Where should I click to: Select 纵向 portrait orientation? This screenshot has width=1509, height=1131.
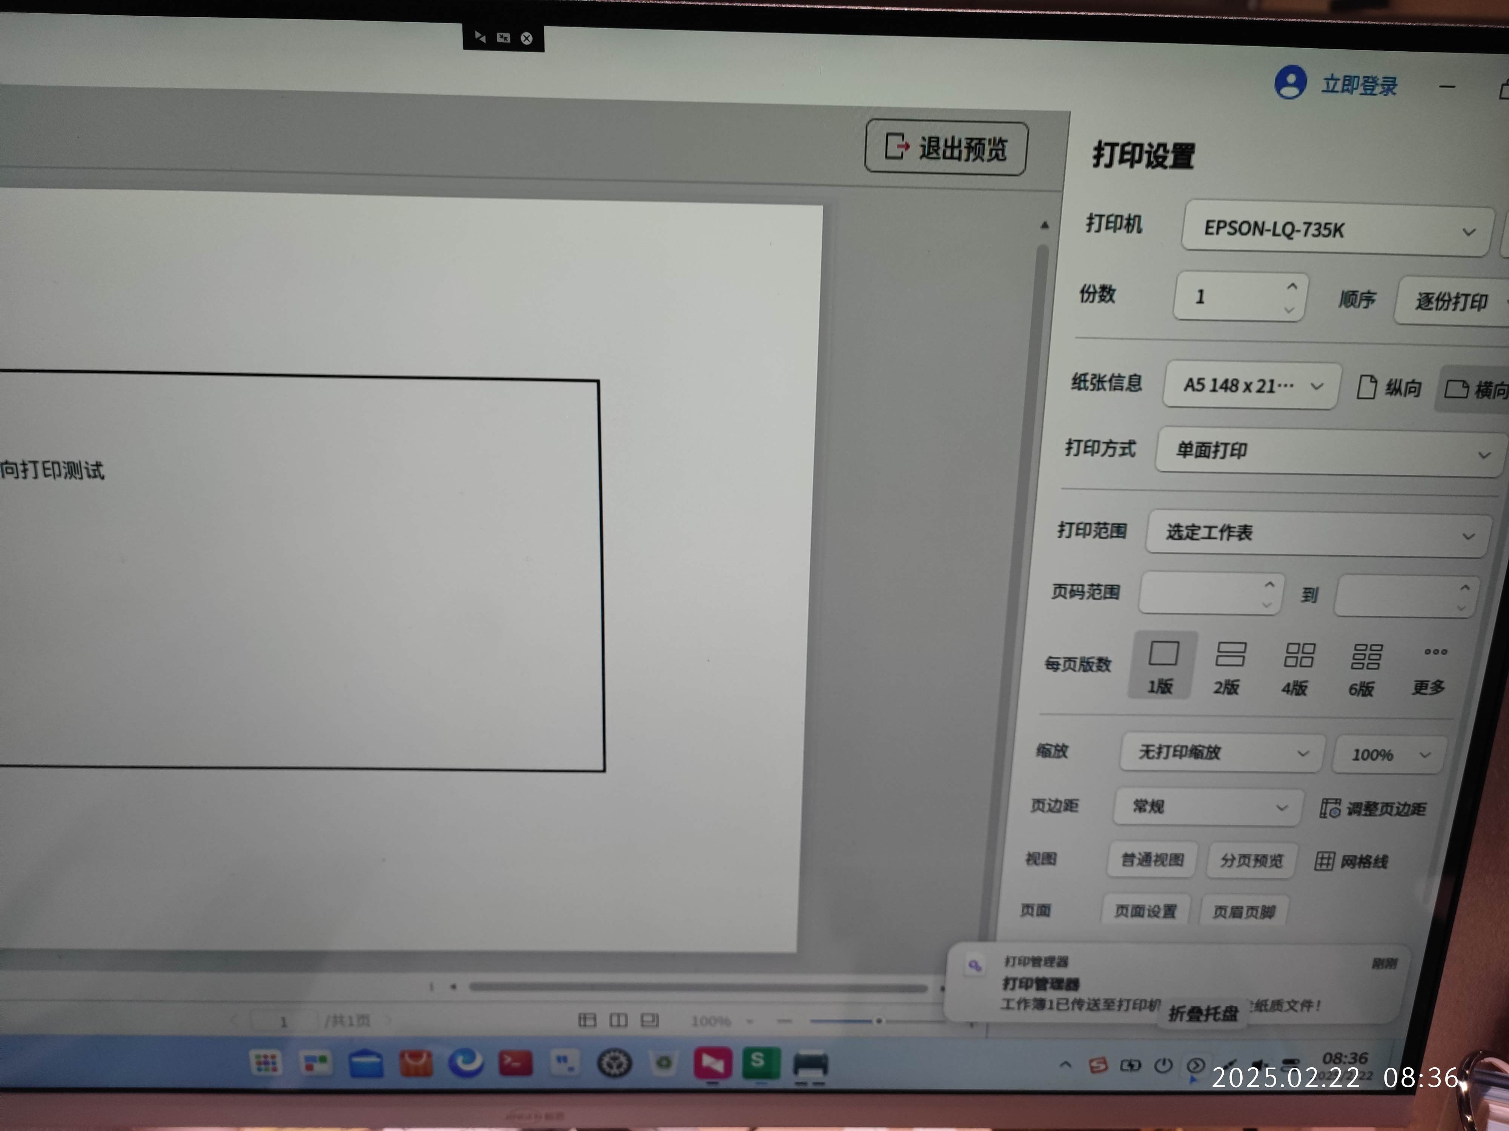(1390, 387)
